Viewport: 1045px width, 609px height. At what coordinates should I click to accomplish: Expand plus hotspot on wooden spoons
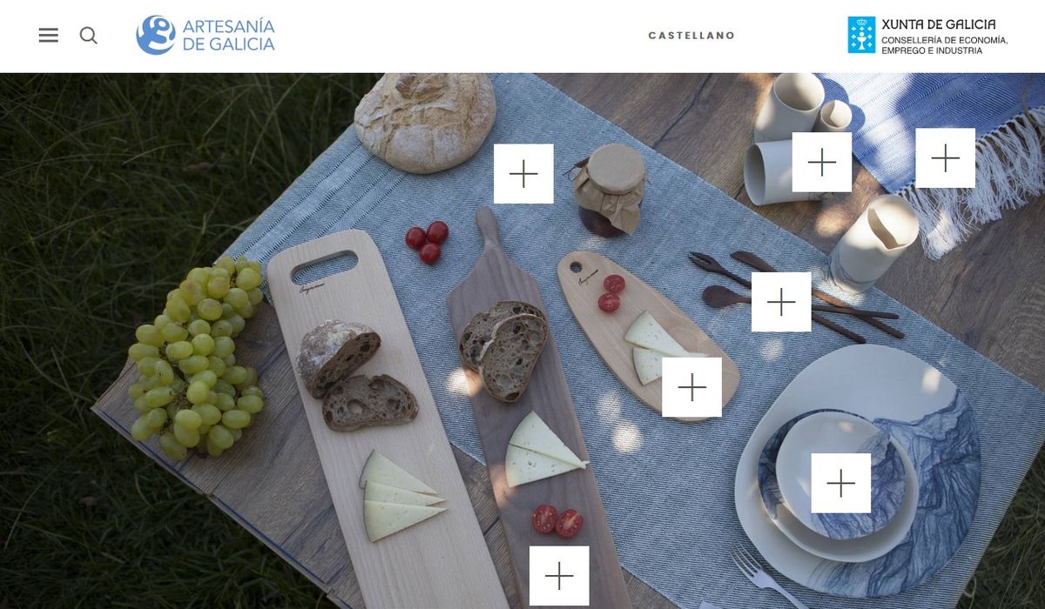(x=781, y=302)
